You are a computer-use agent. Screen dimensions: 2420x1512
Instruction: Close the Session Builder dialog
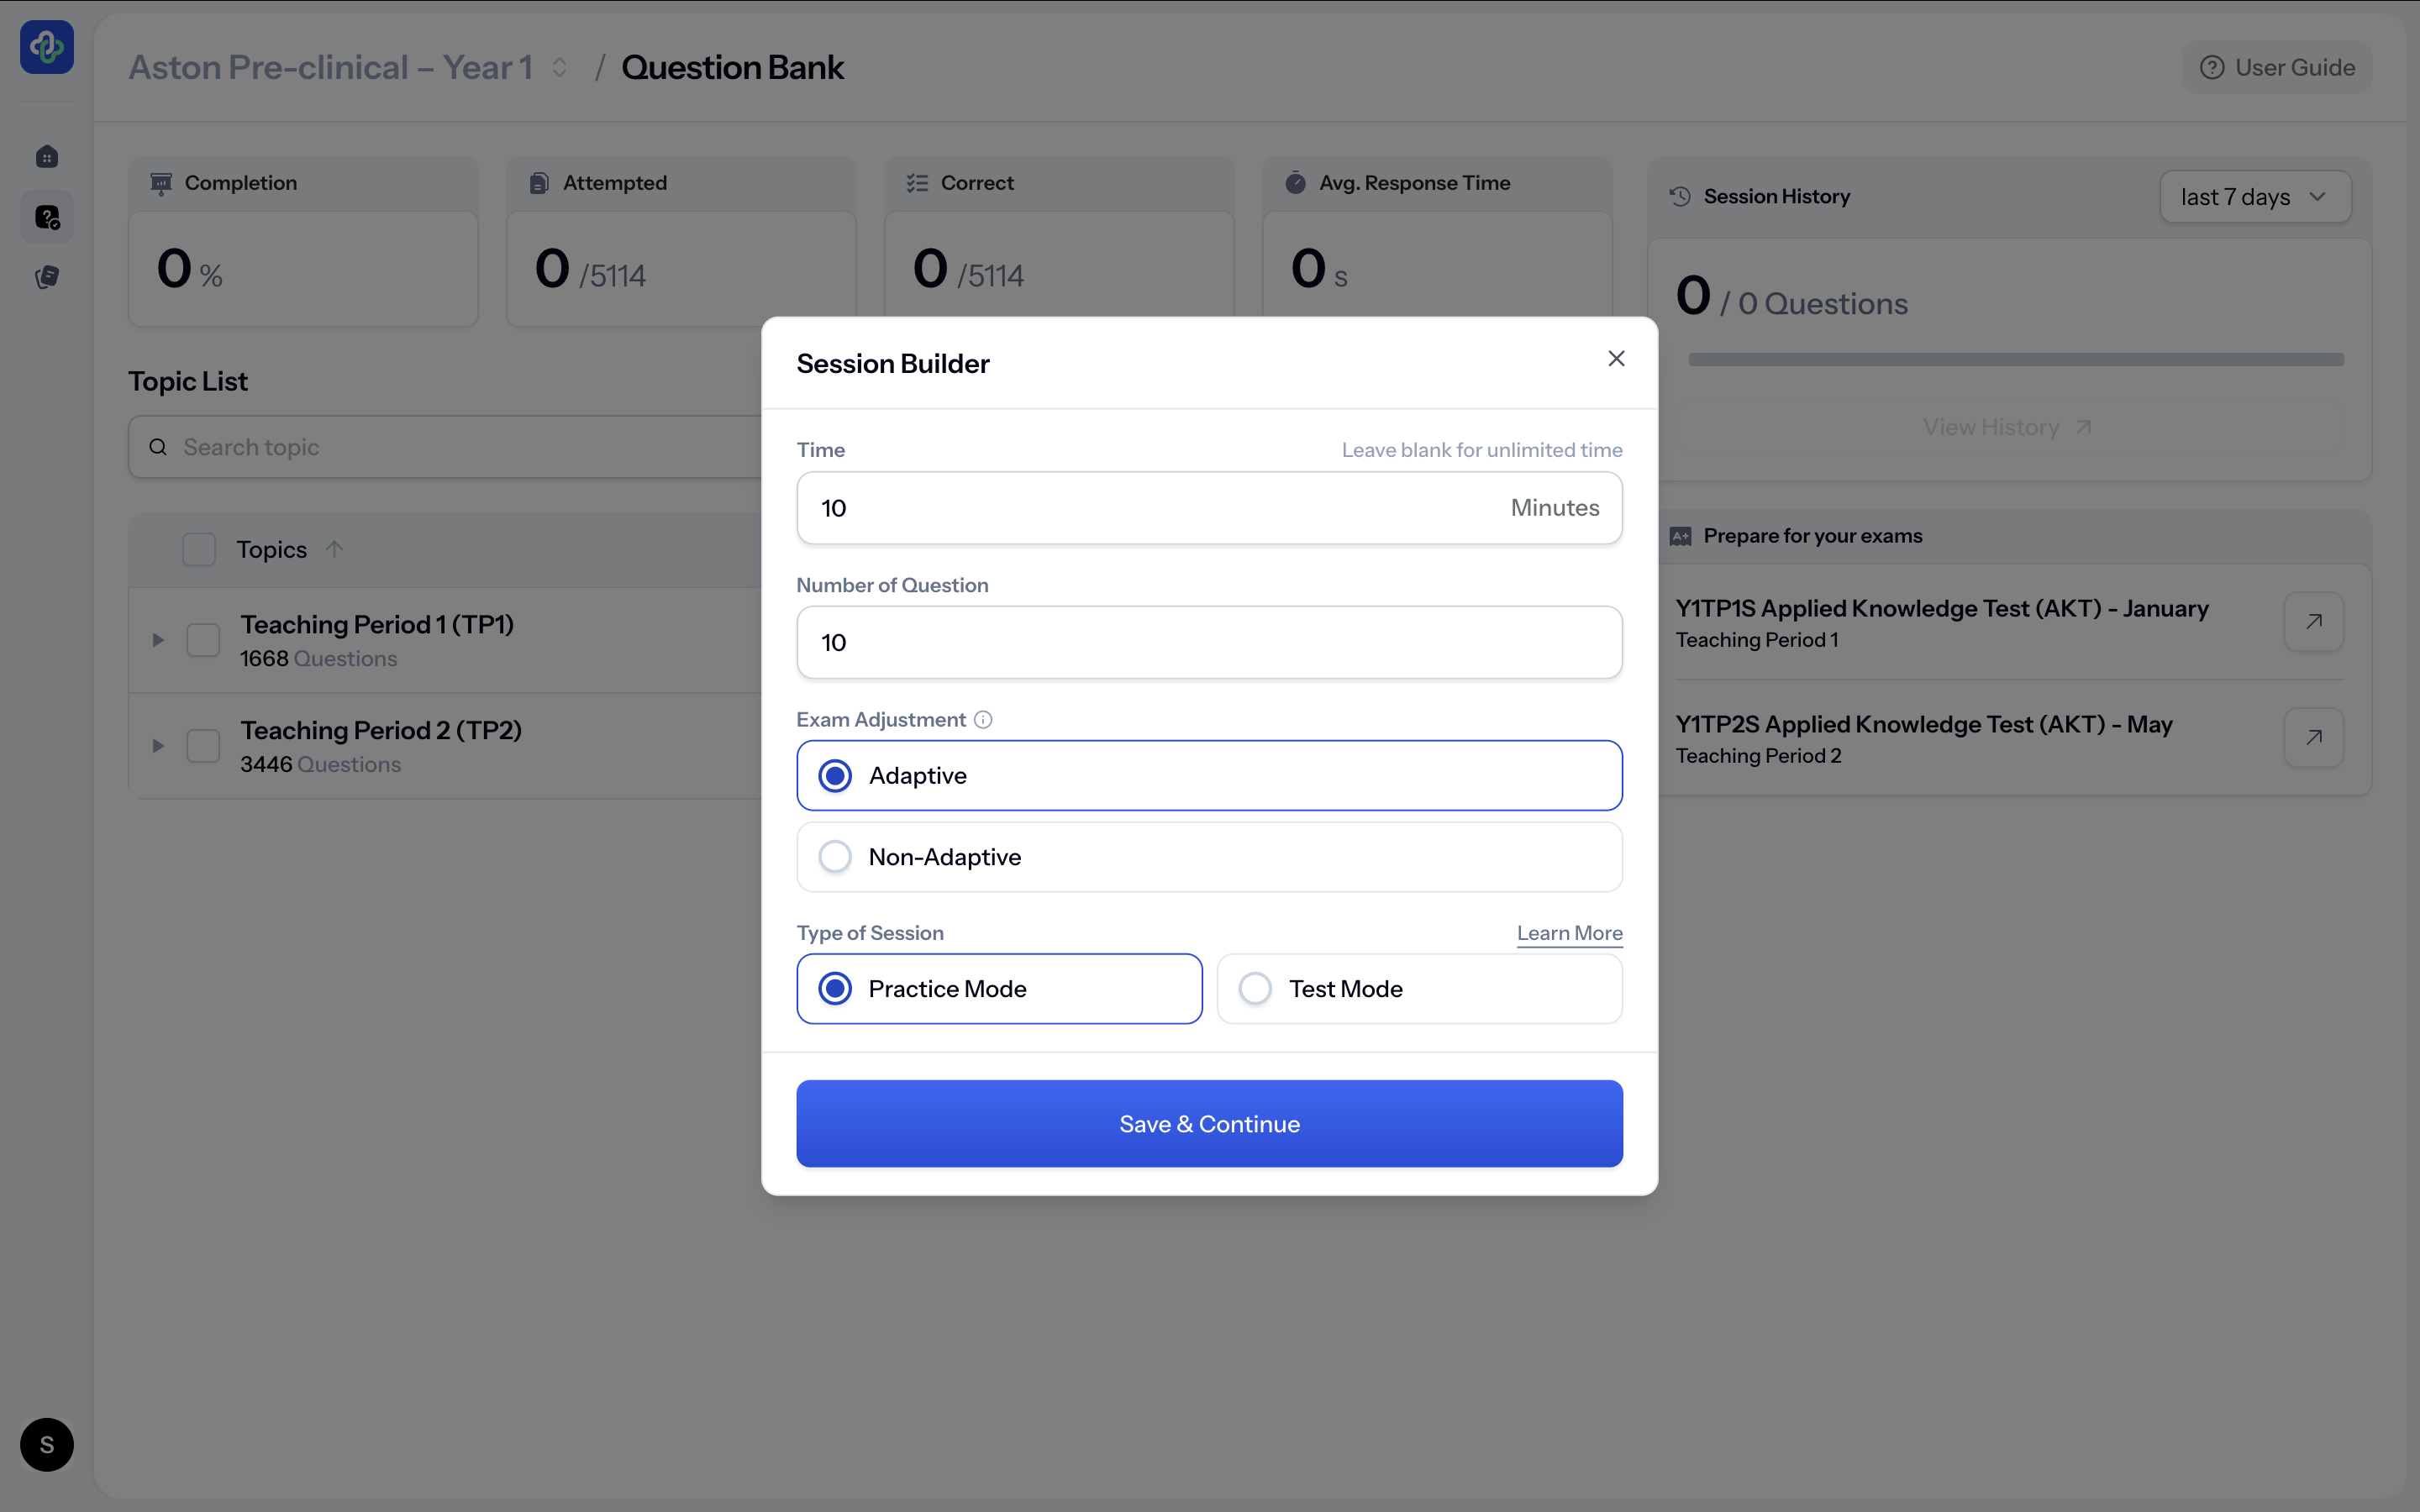[1616, 359]
